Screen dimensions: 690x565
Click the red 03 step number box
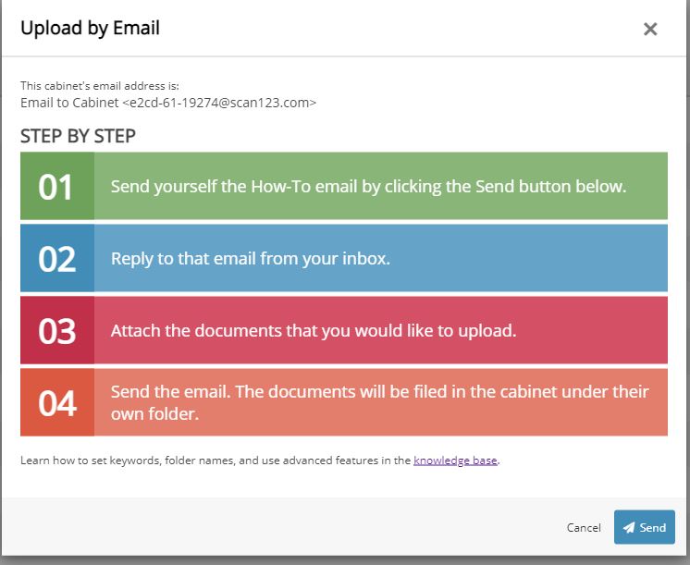point(56,330)
